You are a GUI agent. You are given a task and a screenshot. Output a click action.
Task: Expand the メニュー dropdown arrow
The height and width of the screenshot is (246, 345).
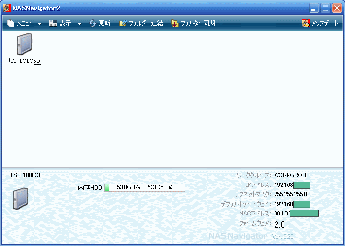coord(40,24)
